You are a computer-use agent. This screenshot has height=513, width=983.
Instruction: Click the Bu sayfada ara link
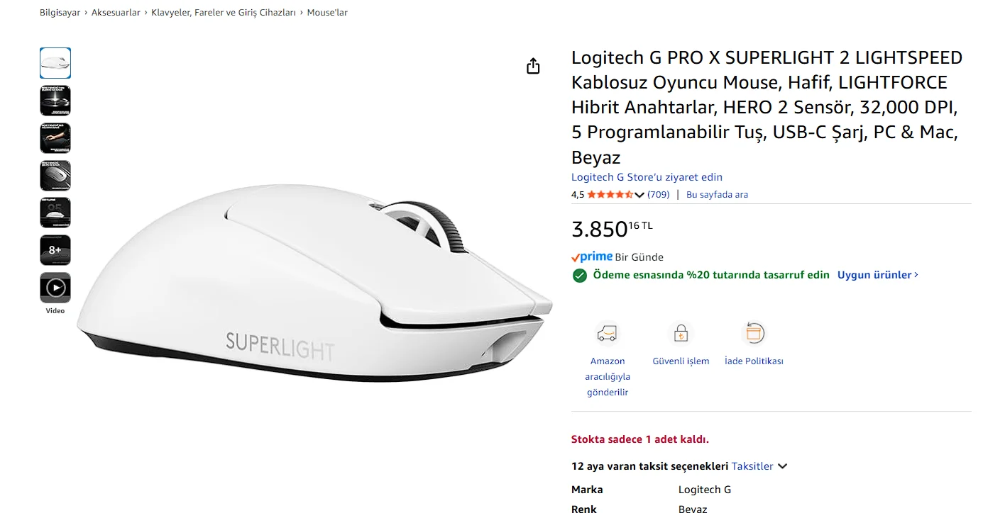[x=717, y=195]
